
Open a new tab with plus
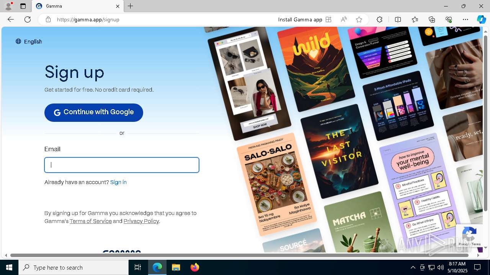point(131,6)
